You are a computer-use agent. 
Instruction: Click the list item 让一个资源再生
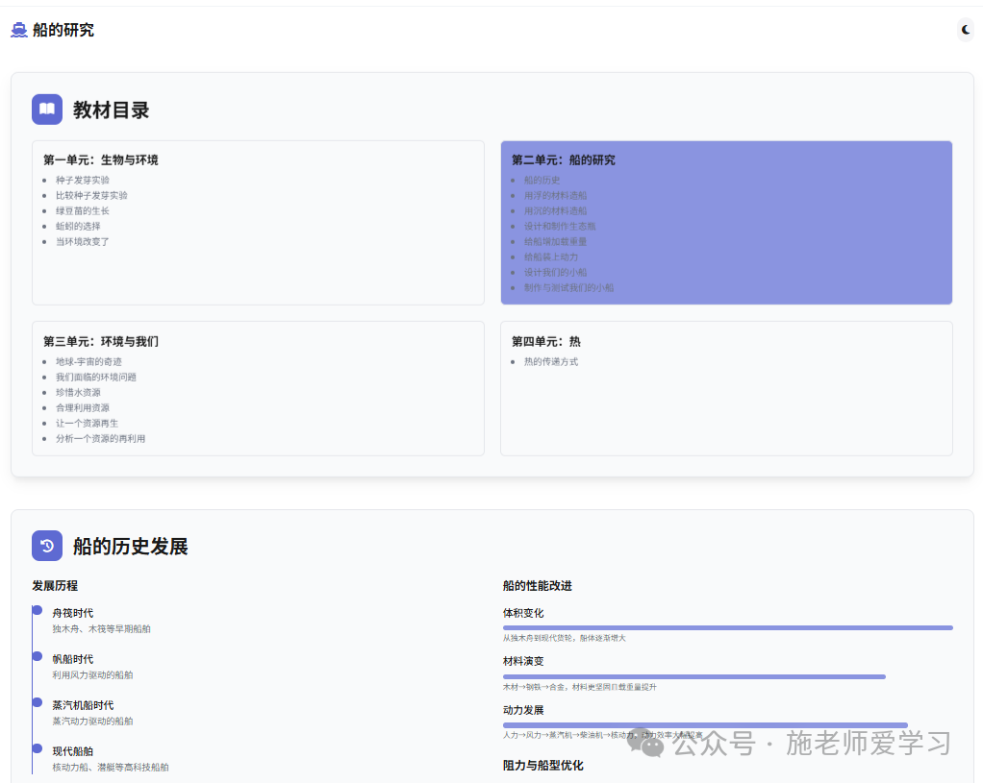[x=87, y=424]
